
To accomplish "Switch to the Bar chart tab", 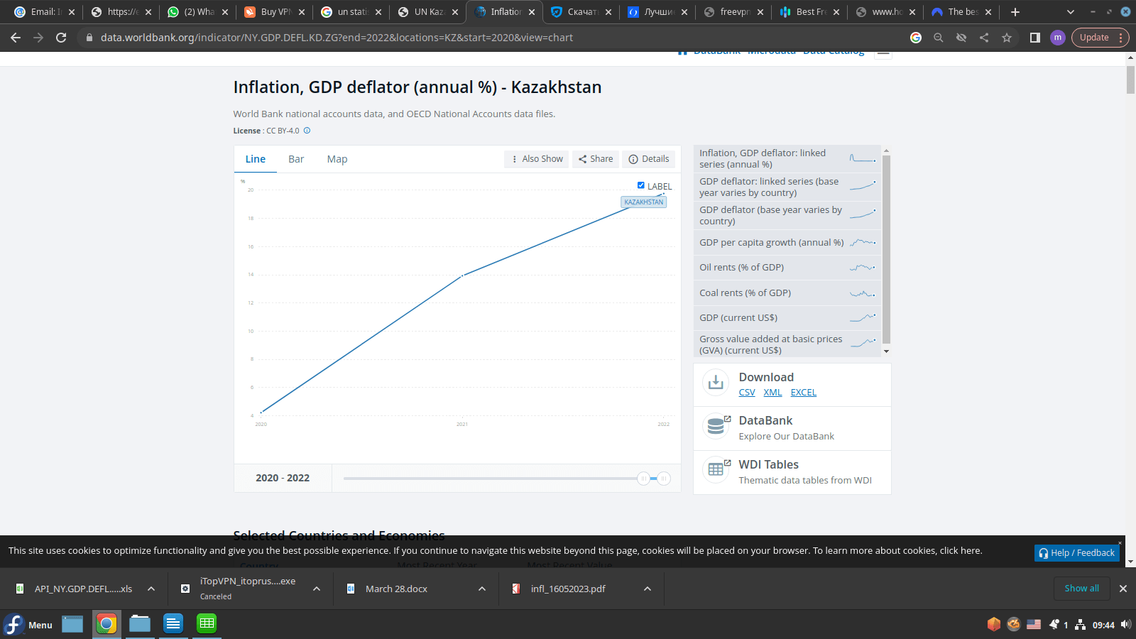I will coord(296,159).
